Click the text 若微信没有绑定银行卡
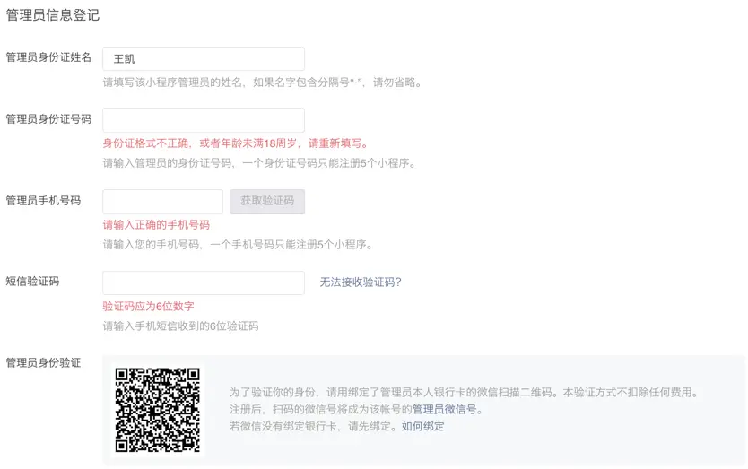This screenshot has width=748, height=469. pos(283,427)
